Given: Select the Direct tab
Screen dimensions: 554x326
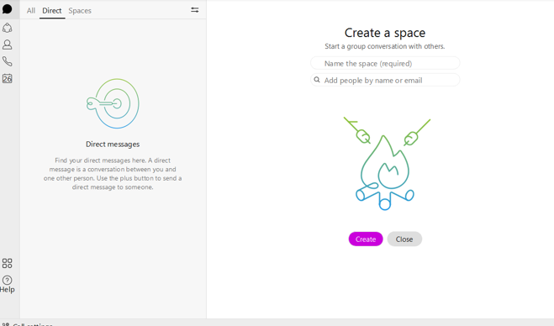Looking at the screenshot, I should click(x=52, y=11).
